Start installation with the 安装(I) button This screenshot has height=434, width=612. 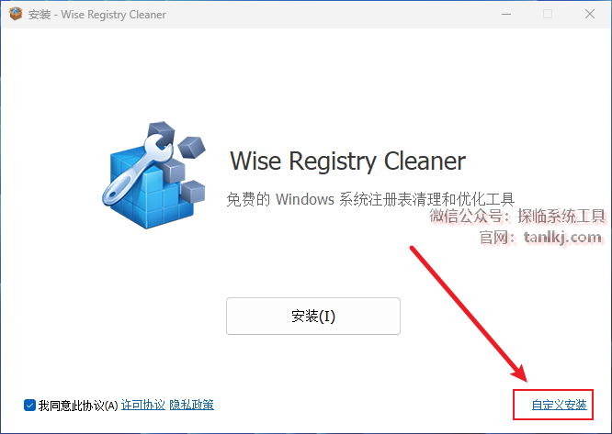pyautogui.click(x=313, y=316)
